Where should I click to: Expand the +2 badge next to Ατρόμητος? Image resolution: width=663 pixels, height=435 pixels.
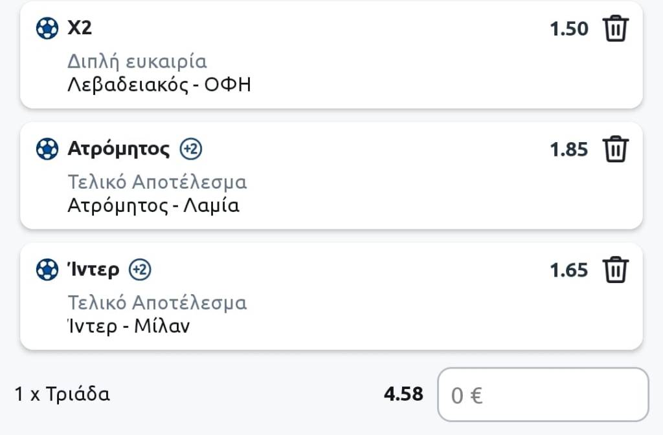coord(192,149)
